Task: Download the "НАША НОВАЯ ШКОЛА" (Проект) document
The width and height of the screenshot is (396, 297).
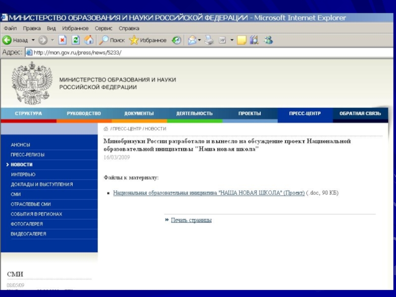Action: (209, 193)
